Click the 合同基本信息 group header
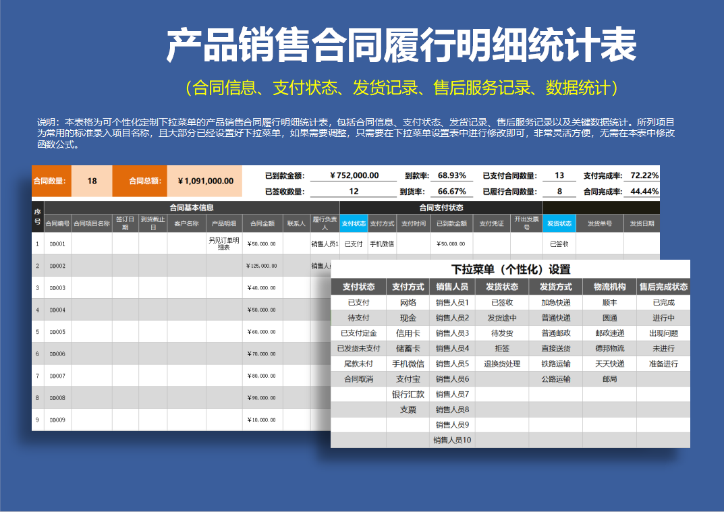 tap(192, 208)
